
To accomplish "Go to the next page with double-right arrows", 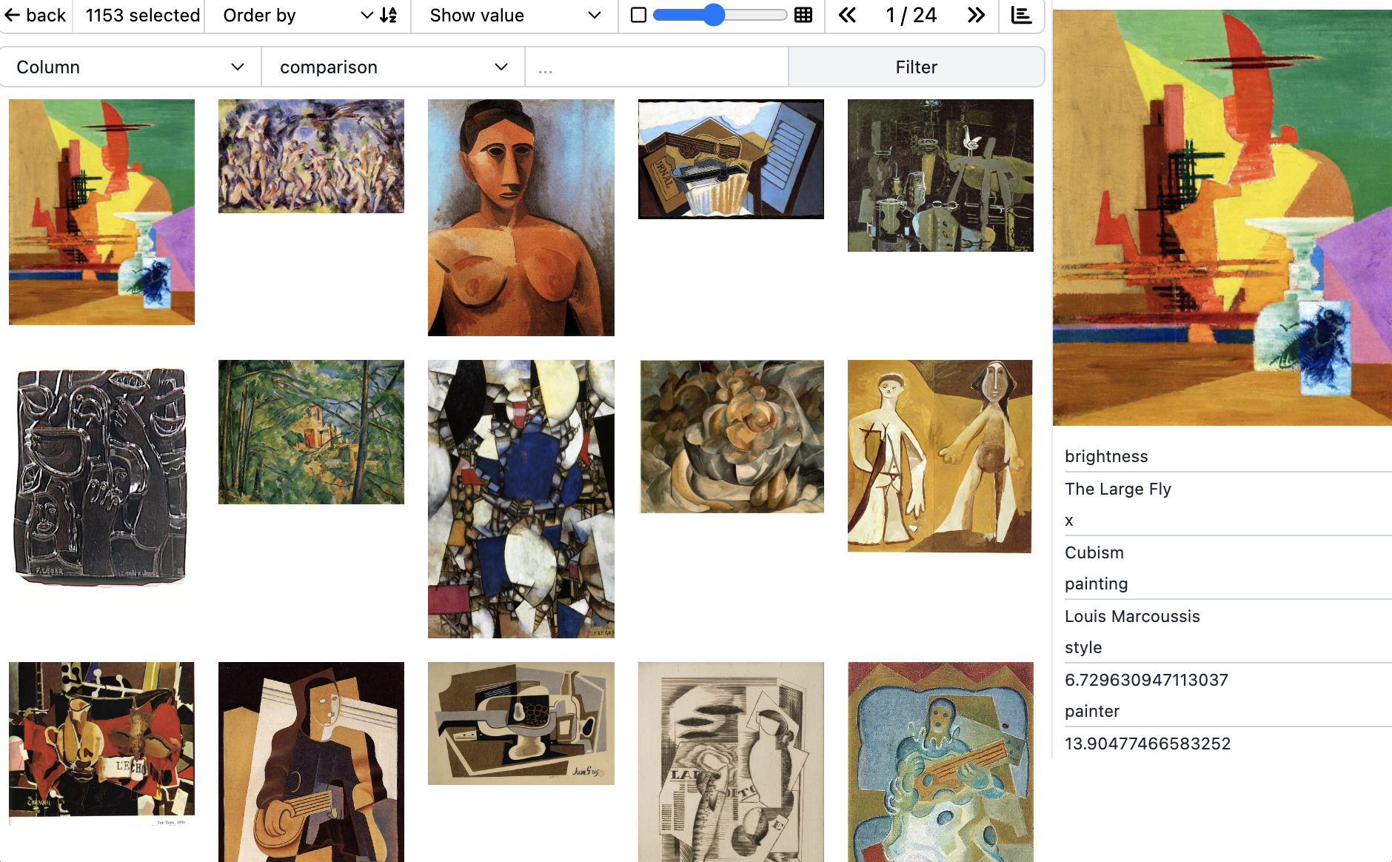I will pyautogui.click(x=976, y=16).
